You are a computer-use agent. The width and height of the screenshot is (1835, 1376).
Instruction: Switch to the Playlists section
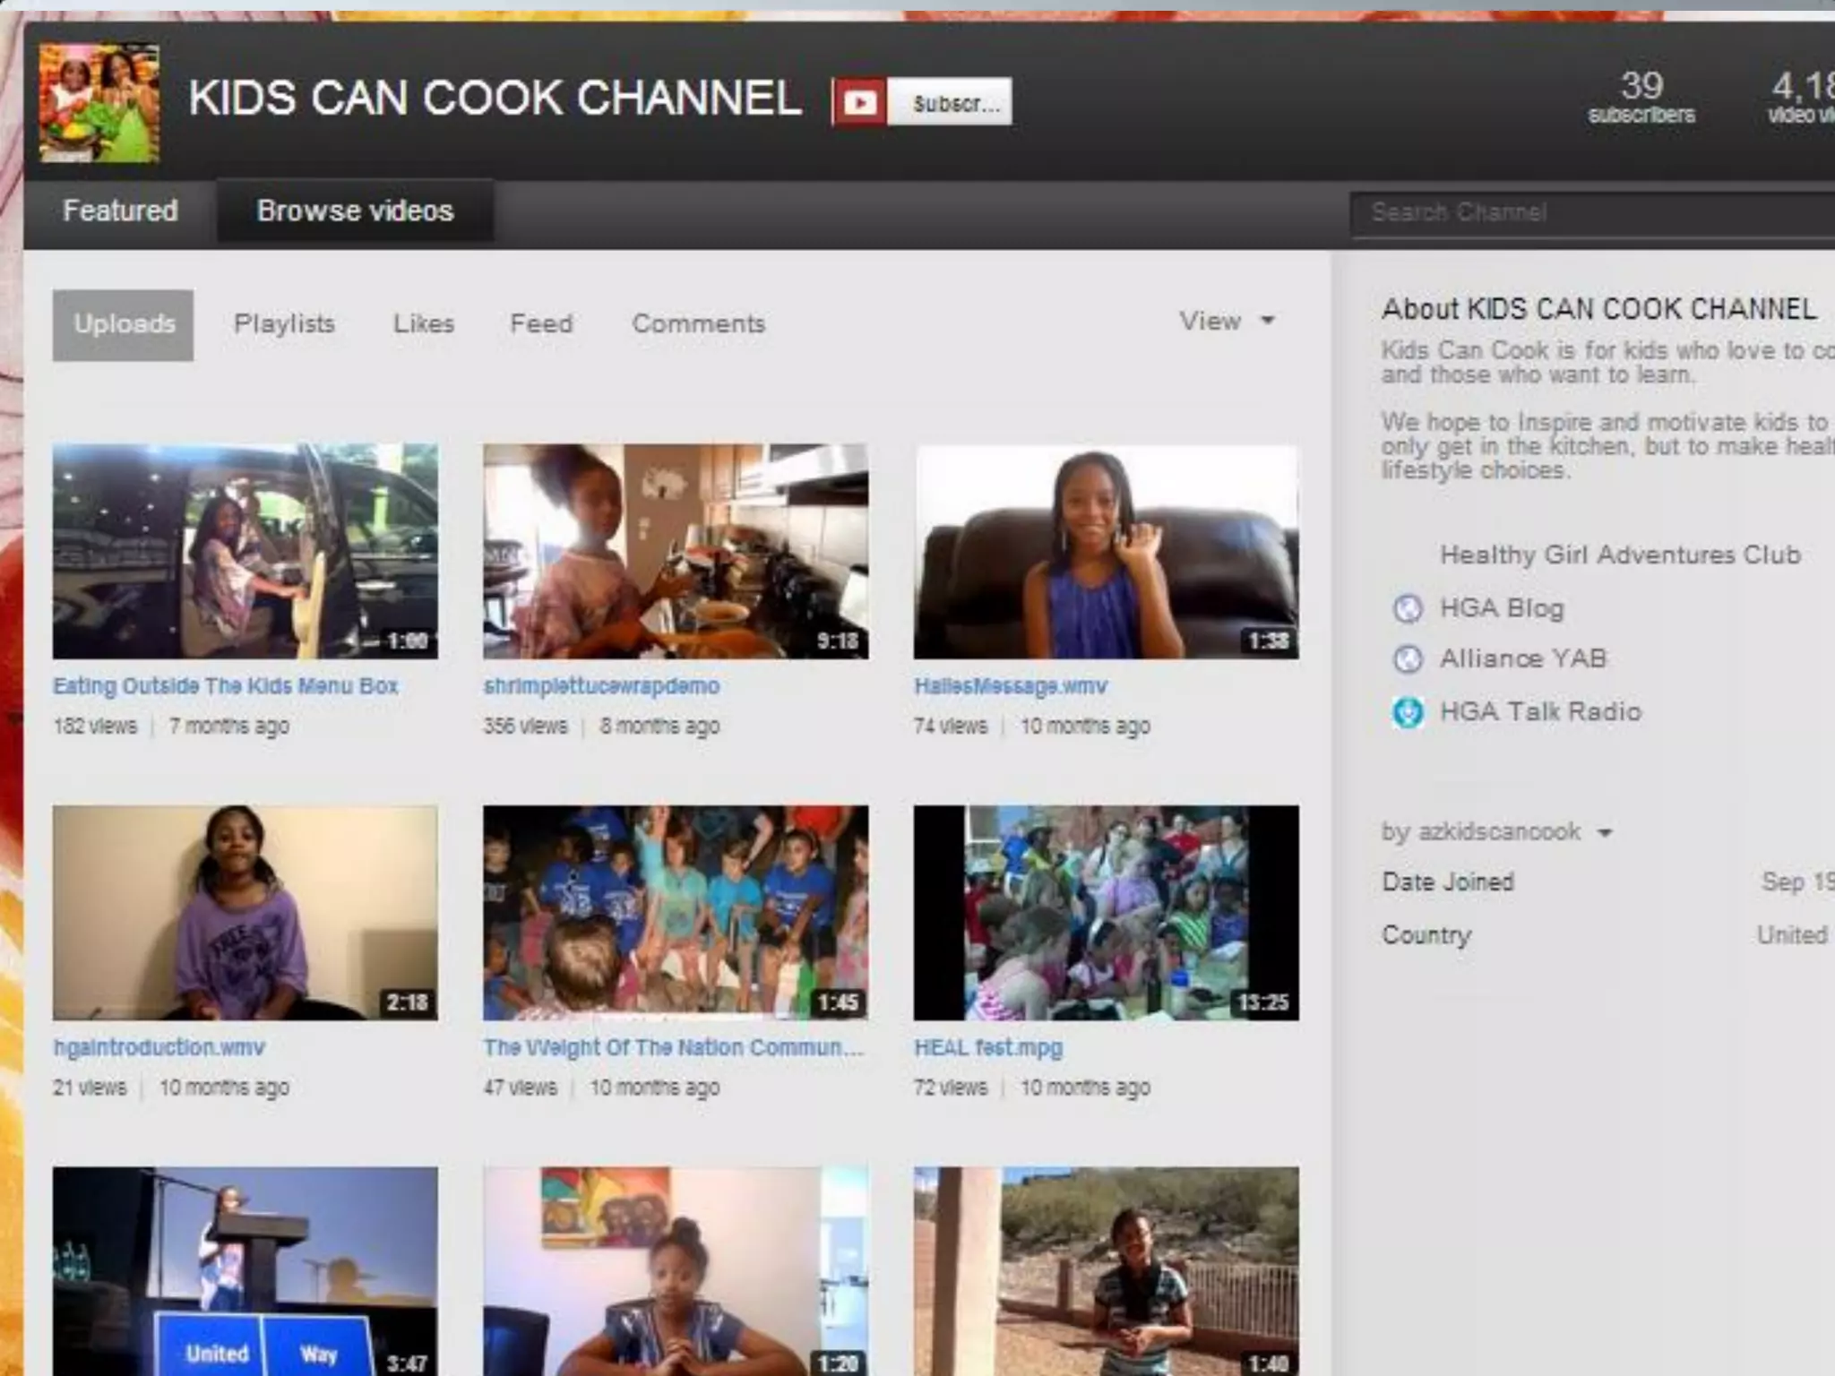pos(284,324)
